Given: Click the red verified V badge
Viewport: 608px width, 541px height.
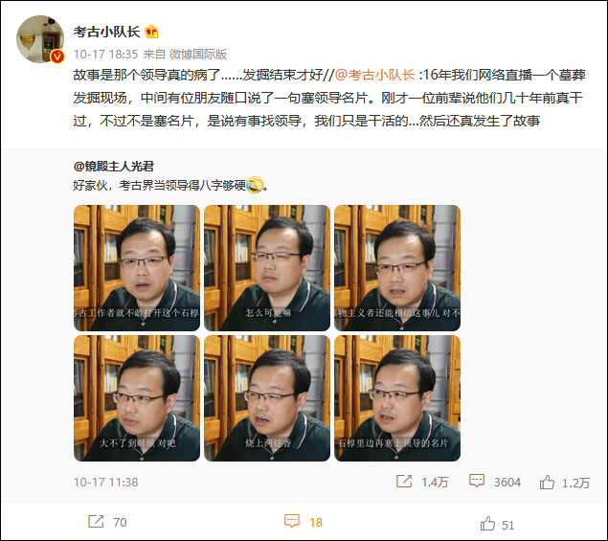Looking at the screenshot, I should tap(57, 56).
